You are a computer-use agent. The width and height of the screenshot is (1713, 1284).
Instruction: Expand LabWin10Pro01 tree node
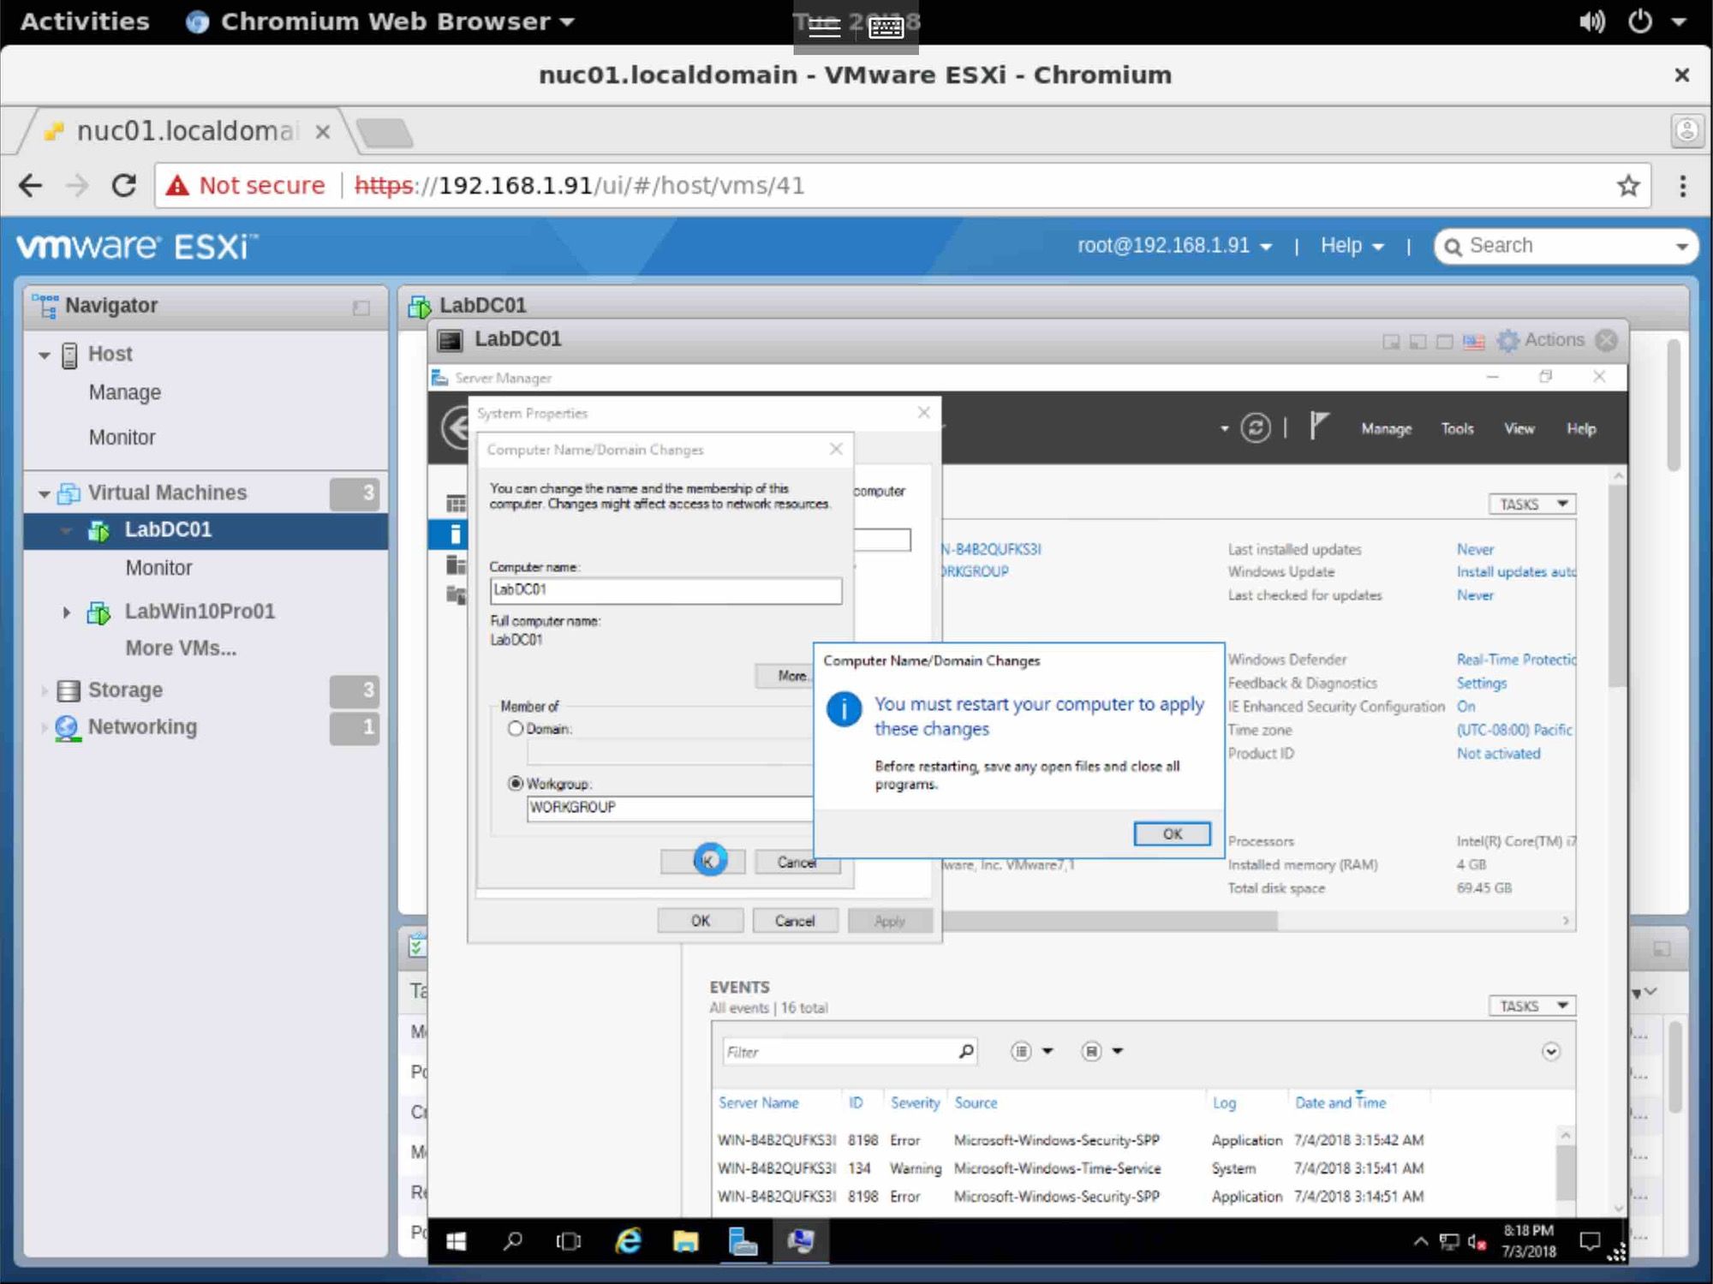pos(66,612)
